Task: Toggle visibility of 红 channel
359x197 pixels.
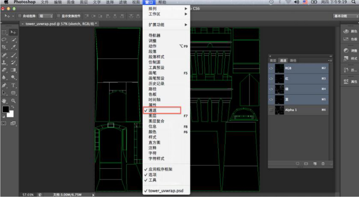Action: point(271,79)
